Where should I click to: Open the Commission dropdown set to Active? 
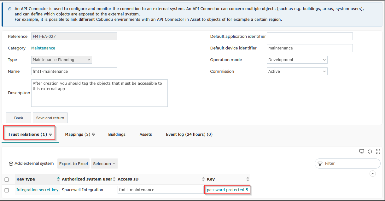point(297,72)
